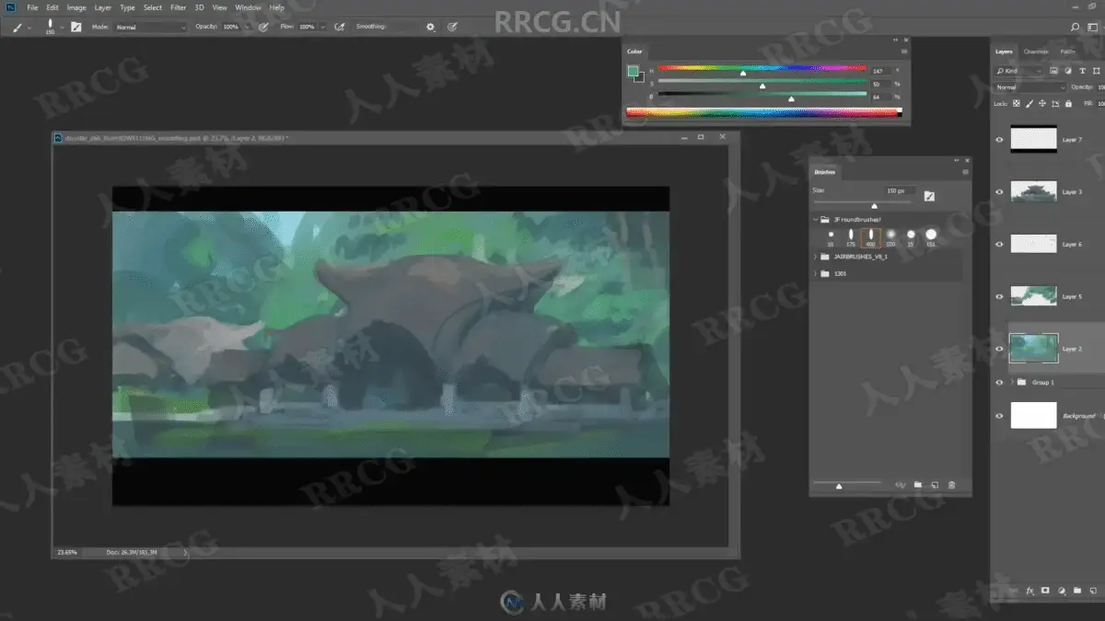Pick a color from the spectrum ramp

762,112
